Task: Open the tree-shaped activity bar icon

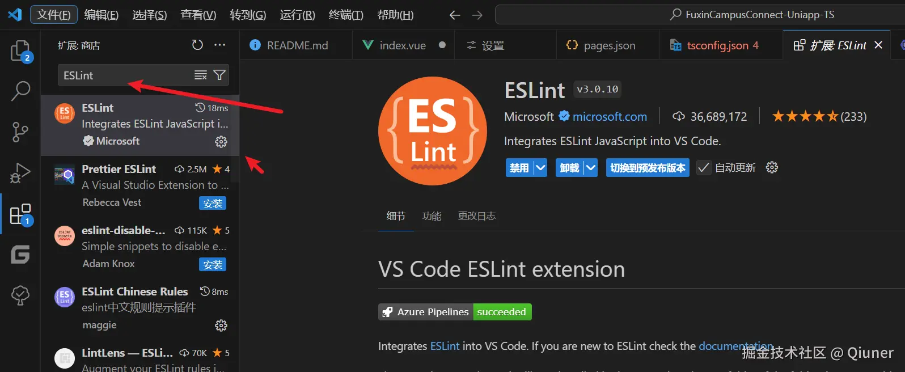Action: point(20,295)
